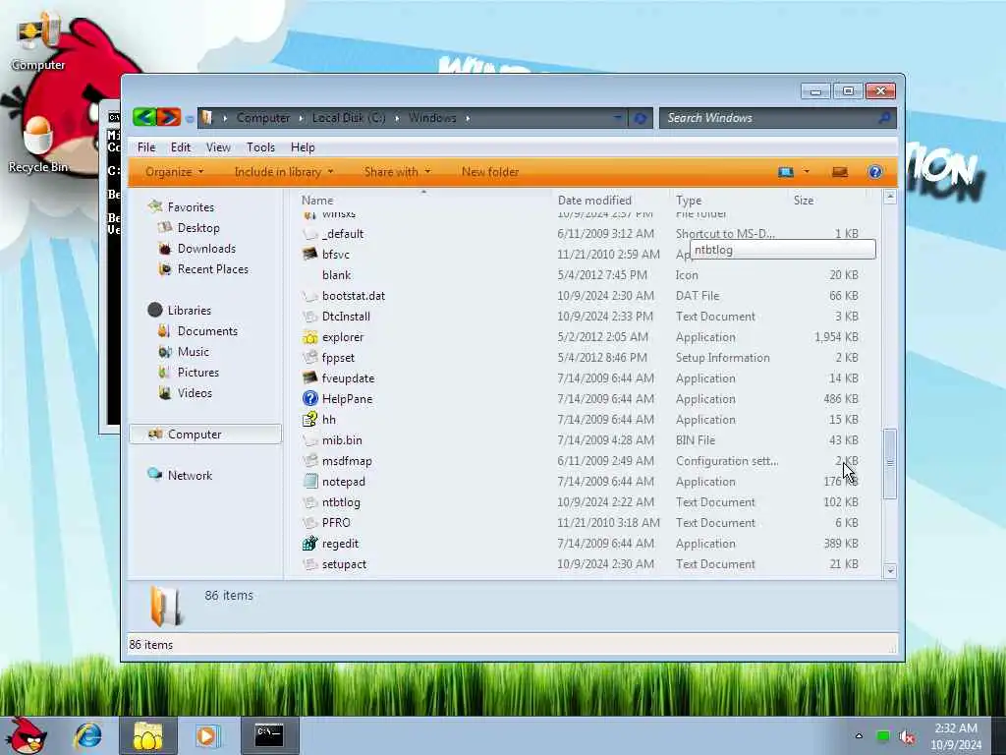Select Pictures library in sidebar

click(197, 373)
